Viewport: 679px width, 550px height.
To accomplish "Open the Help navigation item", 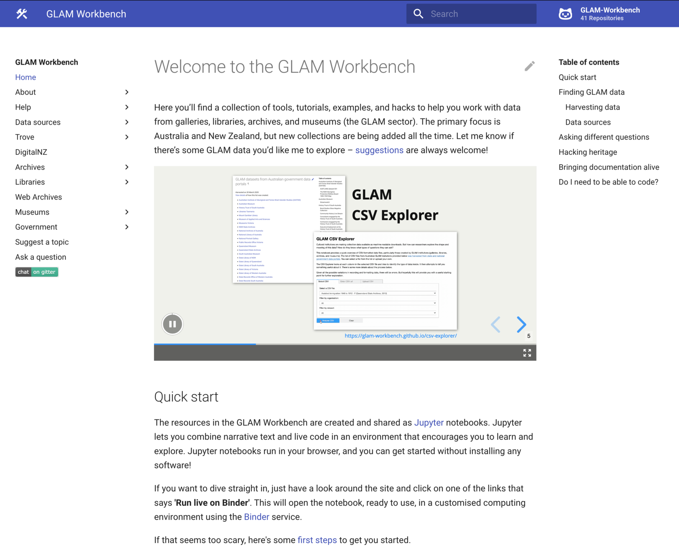I will point(23,107).
